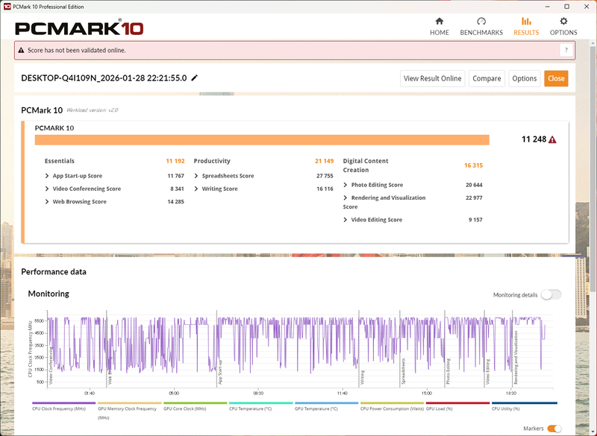597x436 pixels.
Task: Open the Options button next to Compare
Action: (525, 78)
